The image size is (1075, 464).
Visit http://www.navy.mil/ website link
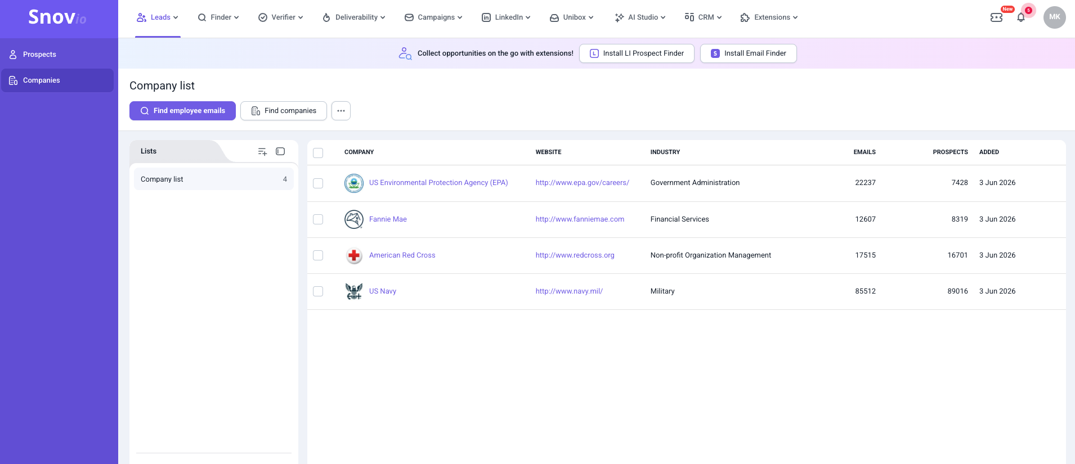(x=569, y=291)
